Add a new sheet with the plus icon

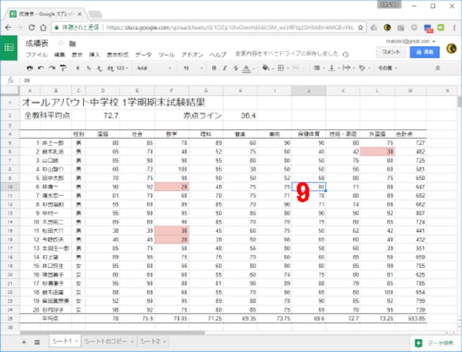pos(24,342)
